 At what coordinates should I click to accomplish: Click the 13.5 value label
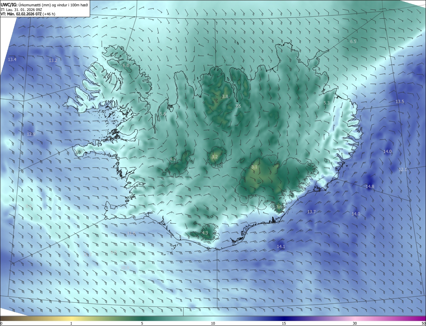pos(400,101)
